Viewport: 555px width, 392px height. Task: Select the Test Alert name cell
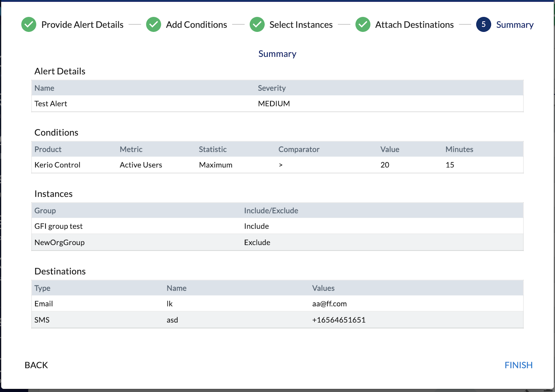[x=51, y=104]
